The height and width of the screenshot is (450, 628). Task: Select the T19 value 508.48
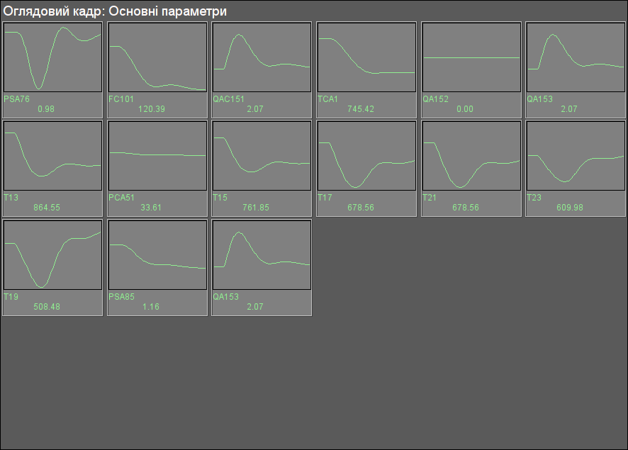[x=47, y=307]
